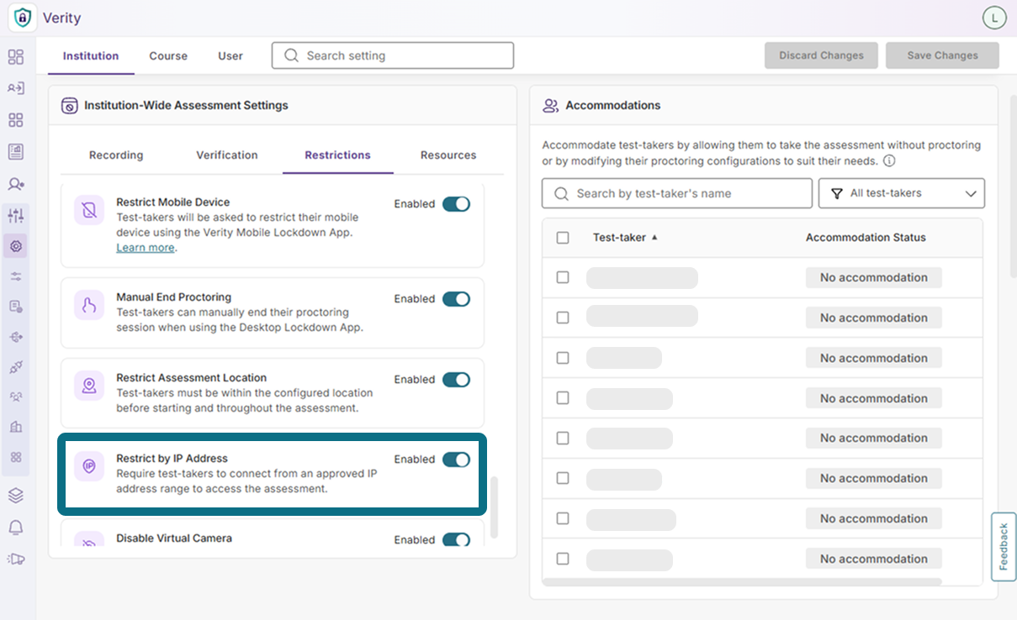Click the Discard Changes button
Image resolution: width=1017 pixels, height=620 pixels.
[821, 55]
